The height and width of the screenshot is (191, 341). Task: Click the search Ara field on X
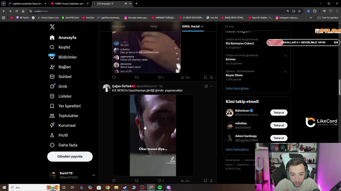(x=257, y=27)
